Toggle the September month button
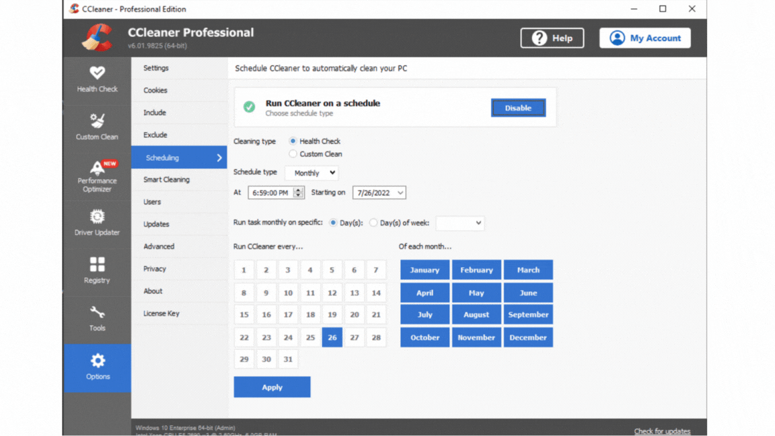Screen dimensions: 775x436 [528, 314]
